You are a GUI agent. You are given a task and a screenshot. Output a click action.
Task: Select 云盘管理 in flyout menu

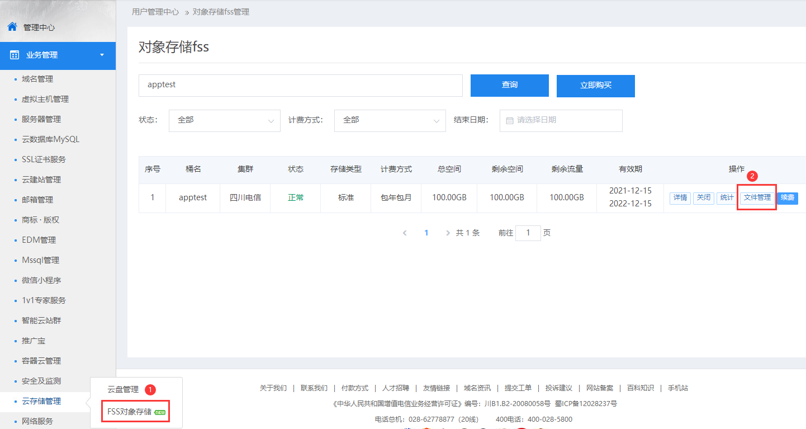tap(123, 389)
